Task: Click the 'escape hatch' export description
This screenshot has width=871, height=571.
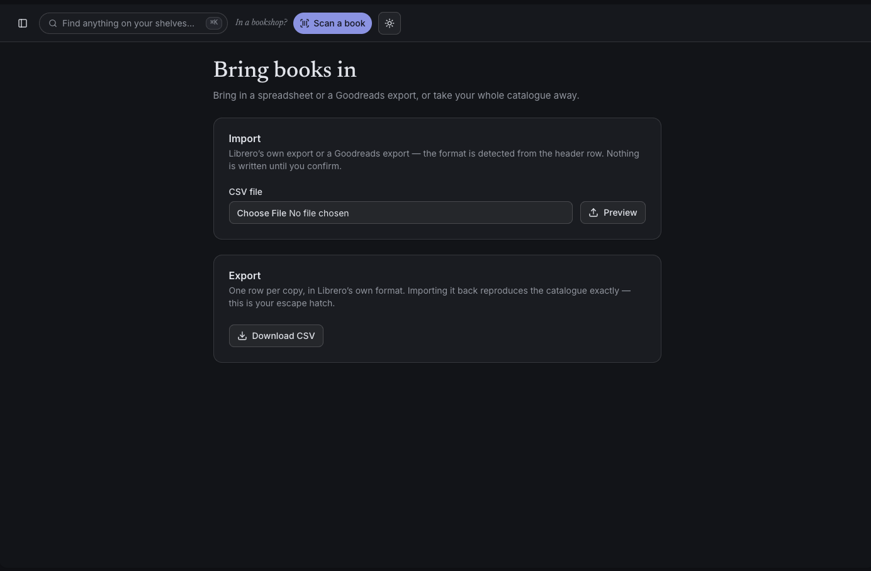Action: [x=430, y=297]
